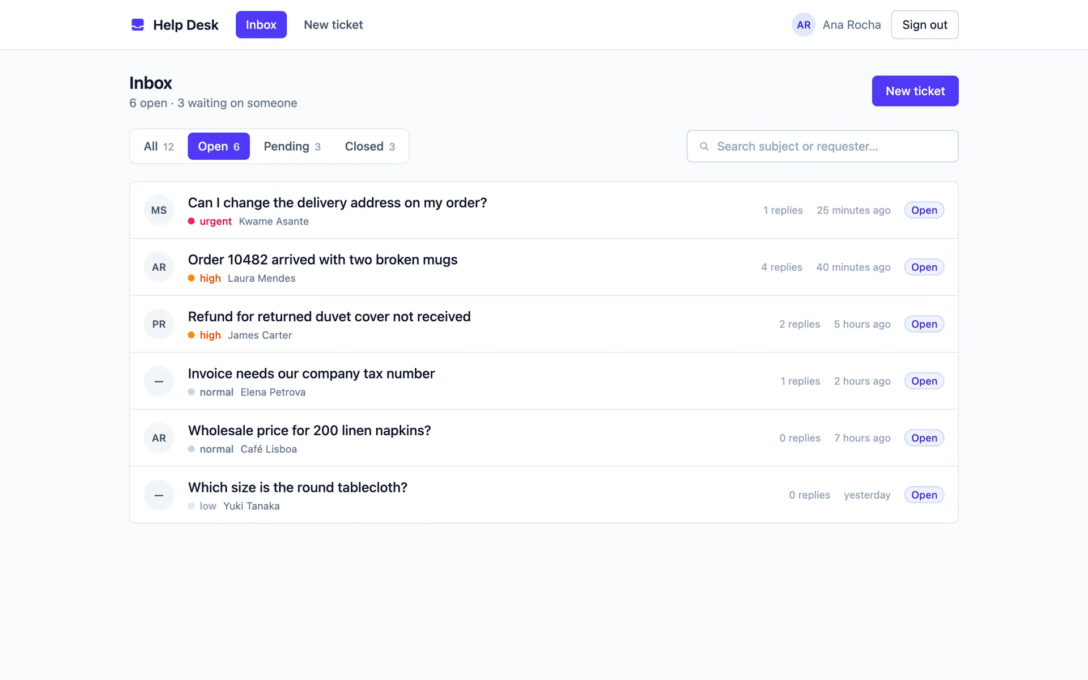Screen dimensions: 1088x680
Task: Switch to the All tickets filter
Action: pos(159,146)
